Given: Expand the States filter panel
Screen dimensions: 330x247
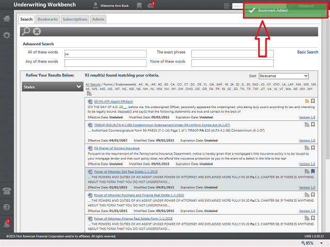Looking at the screenshot, I should [53, 87].
